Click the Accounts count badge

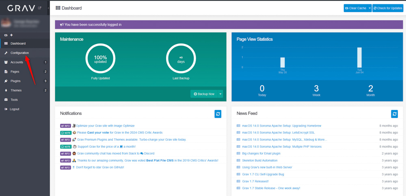coord(45,62)
